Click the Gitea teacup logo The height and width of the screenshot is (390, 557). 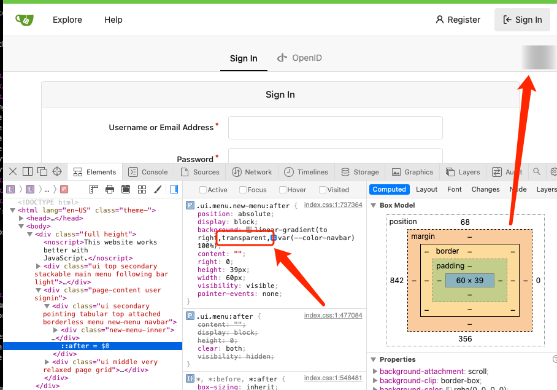pyautogui.click(x=25, y=20)
